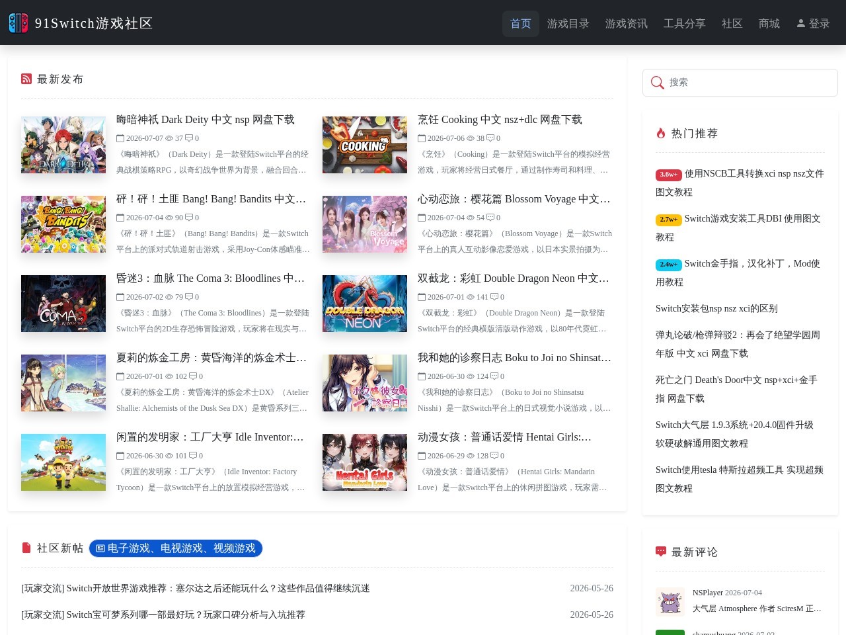Click the 2.4w+ blue badge
This screenshot has height=635, width=846.
pyautogui.click(x=668, y=265)
